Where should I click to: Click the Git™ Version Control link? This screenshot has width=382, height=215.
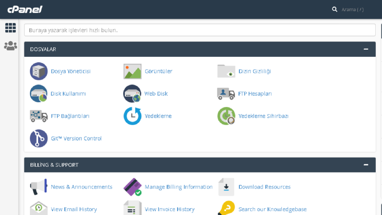(76, 138)
